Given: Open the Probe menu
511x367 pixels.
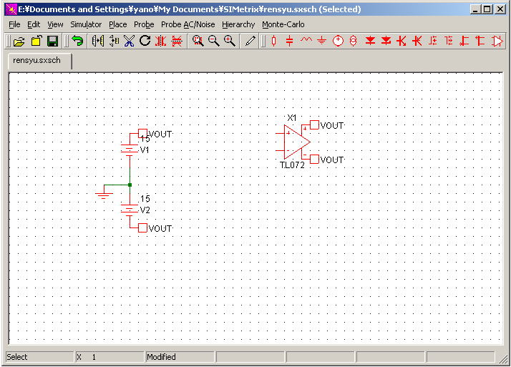Looking at the screenshot, I should pos(144,24).
